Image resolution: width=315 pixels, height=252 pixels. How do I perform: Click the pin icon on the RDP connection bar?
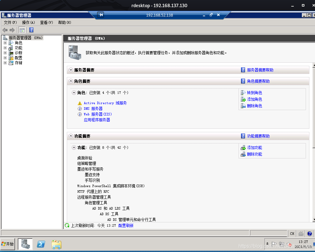tap(101, 15)
